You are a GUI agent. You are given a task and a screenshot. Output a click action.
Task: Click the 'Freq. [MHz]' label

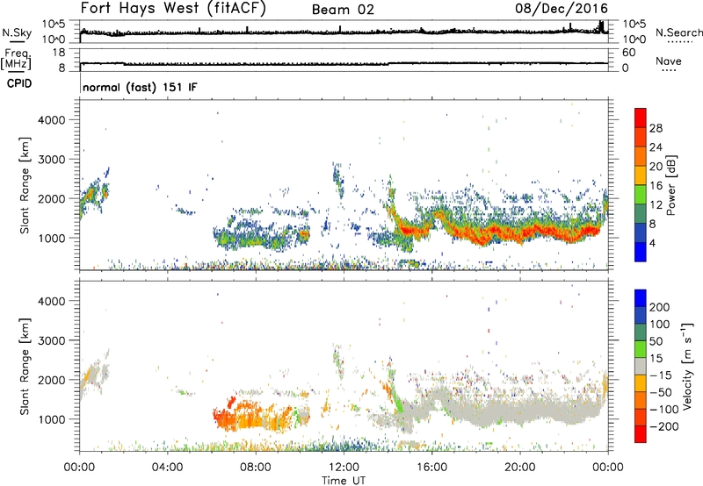(16, 59)
